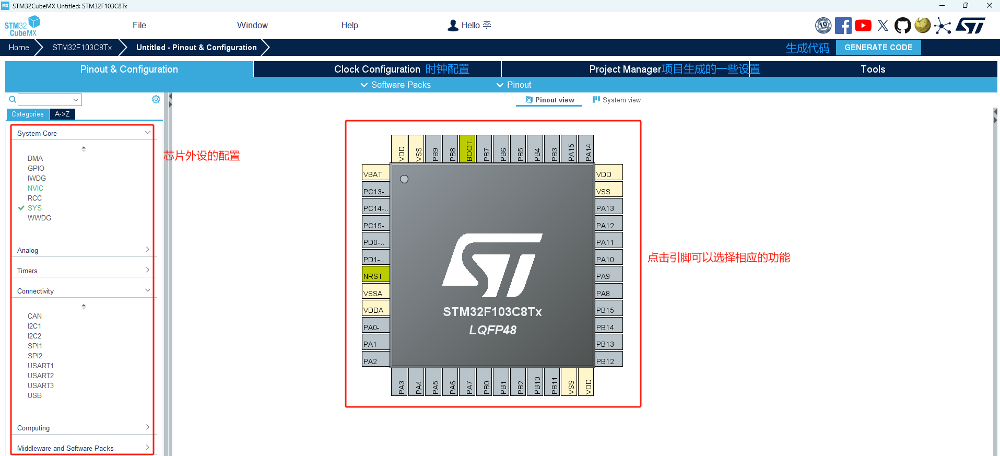The width and height of the screenshot is (1000, 456).
Task: Open the Facebook icon link
Action: (x=843, y=25)
